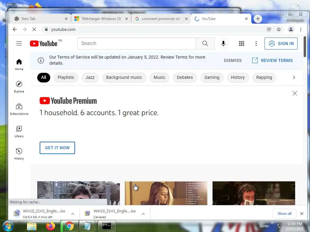Open the Notepad taskbar item

tap(87, 226)
